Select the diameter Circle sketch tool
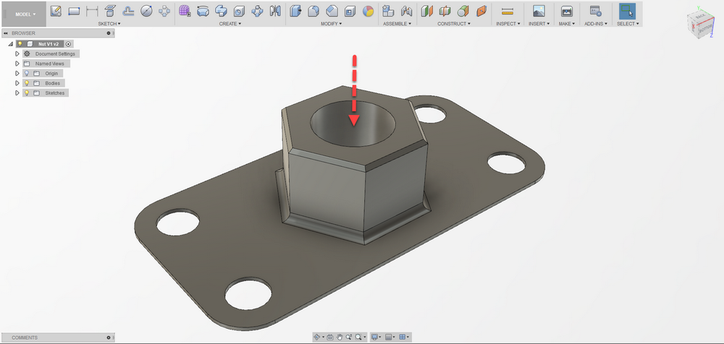Viewport: 724px width, 344px height. pyautogui.click(x=146, y=11)
